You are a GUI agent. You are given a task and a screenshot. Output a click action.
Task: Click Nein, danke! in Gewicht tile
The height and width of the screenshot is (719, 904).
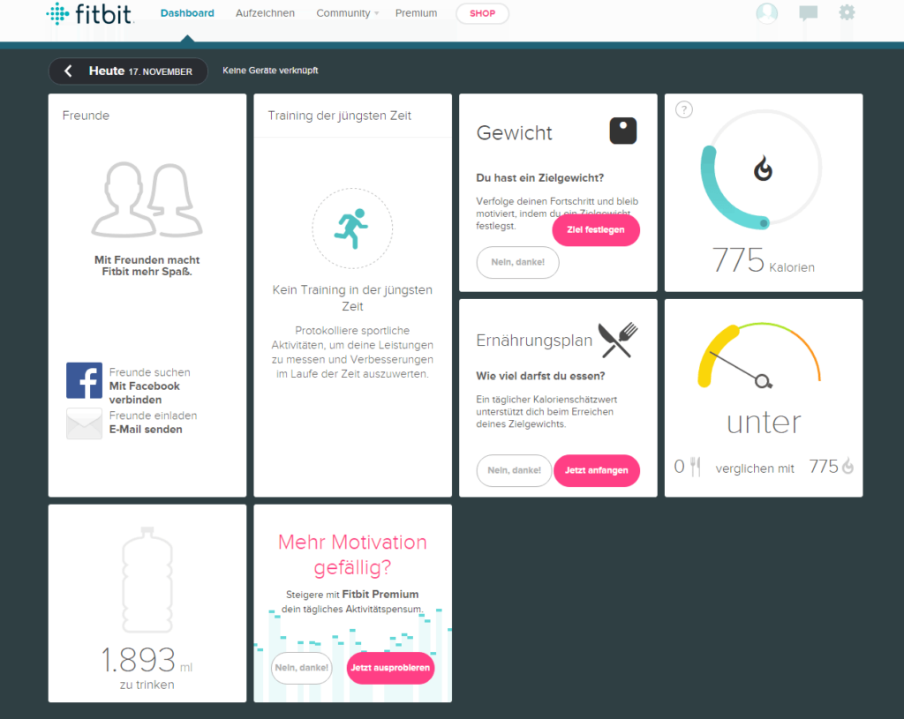coord(517,262)
